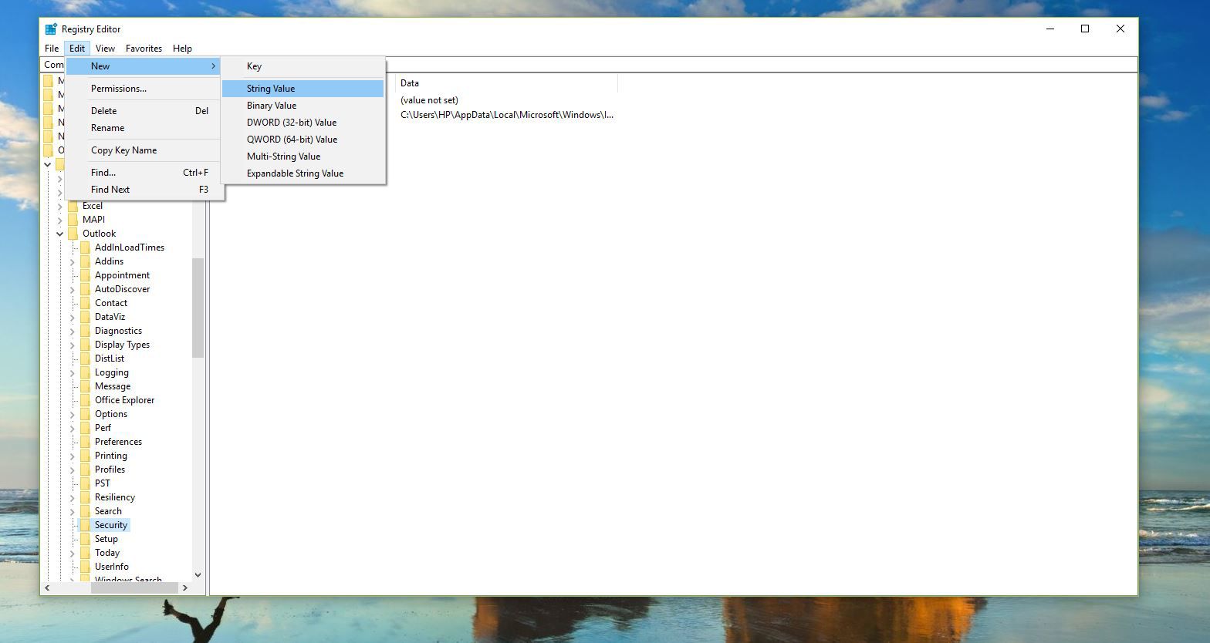This screenshot has width=1210, height=643.
Task: Click the folder icon beside Message
Action: 85,386
